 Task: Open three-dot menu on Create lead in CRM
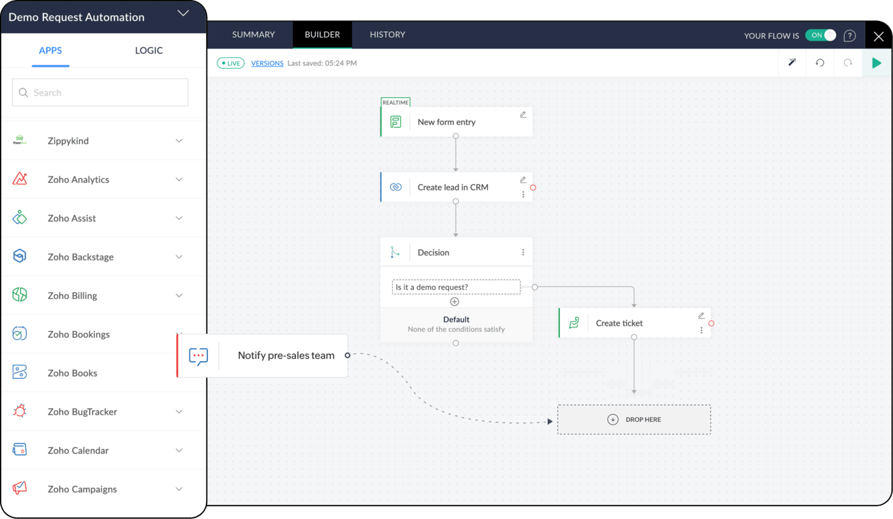tap(523, 194)
